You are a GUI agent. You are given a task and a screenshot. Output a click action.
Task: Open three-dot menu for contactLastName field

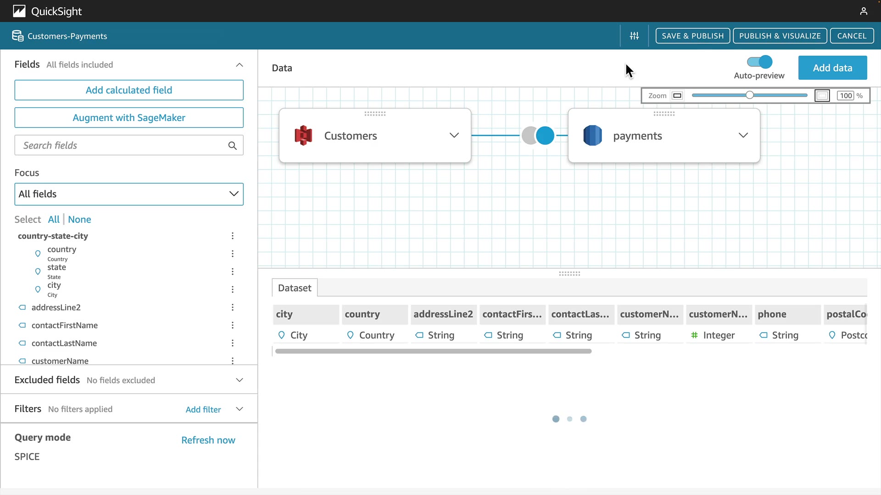tap(233, 343)
